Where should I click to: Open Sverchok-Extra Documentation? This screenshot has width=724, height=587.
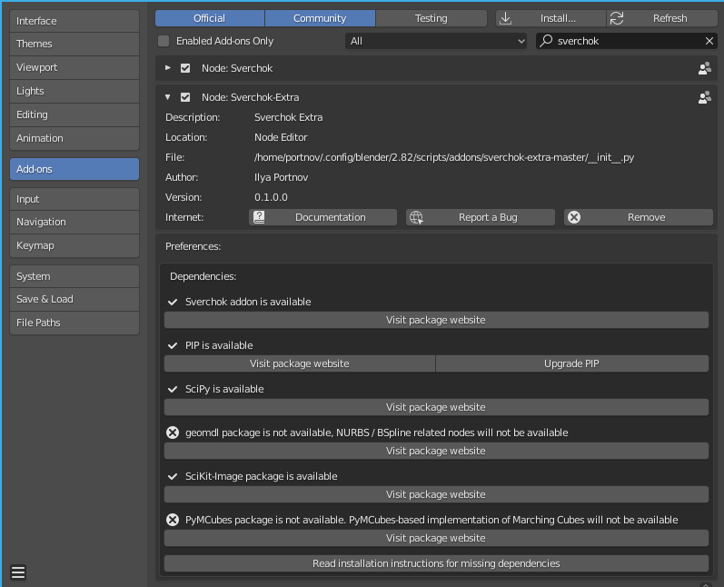tap(322, 217)
